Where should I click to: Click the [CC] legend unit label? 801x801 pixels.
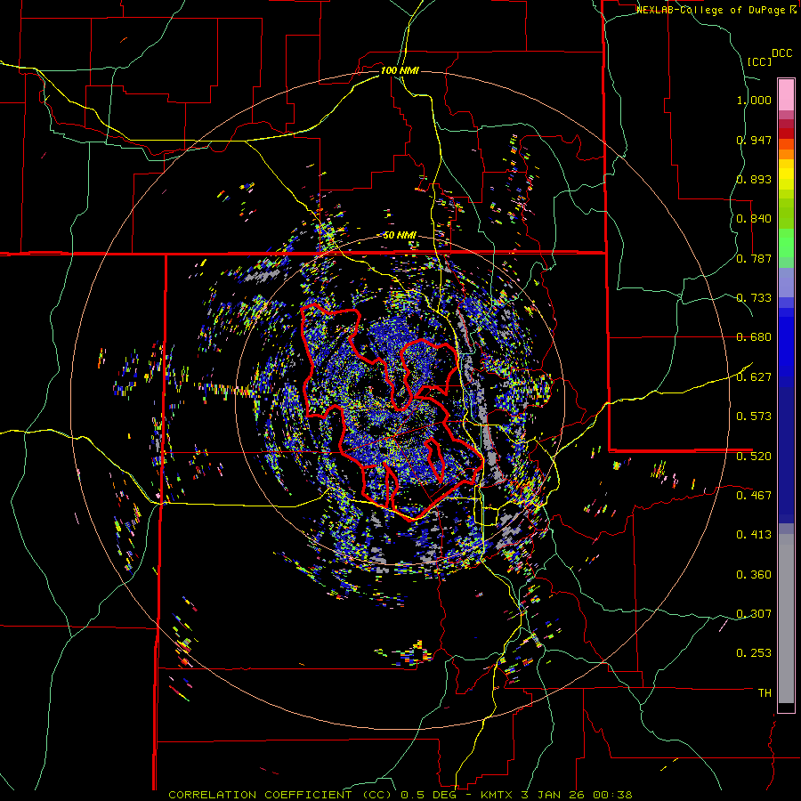[760, 61]
